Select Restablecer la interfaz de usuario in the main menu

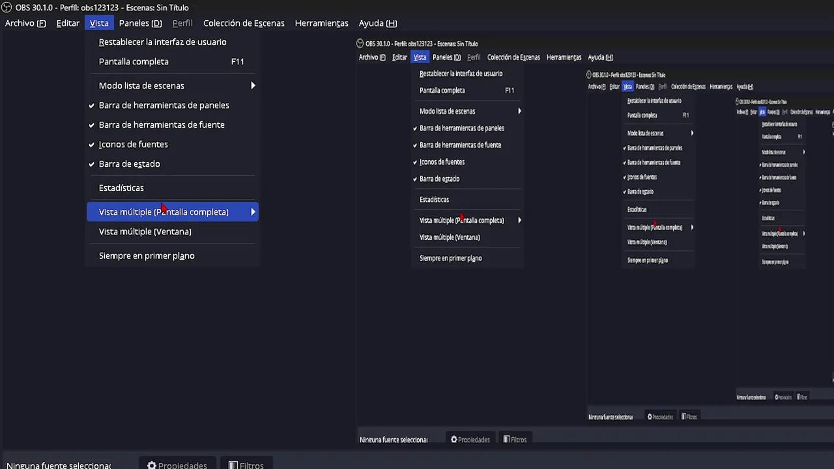pyautogui.click(x=162, y=42)
